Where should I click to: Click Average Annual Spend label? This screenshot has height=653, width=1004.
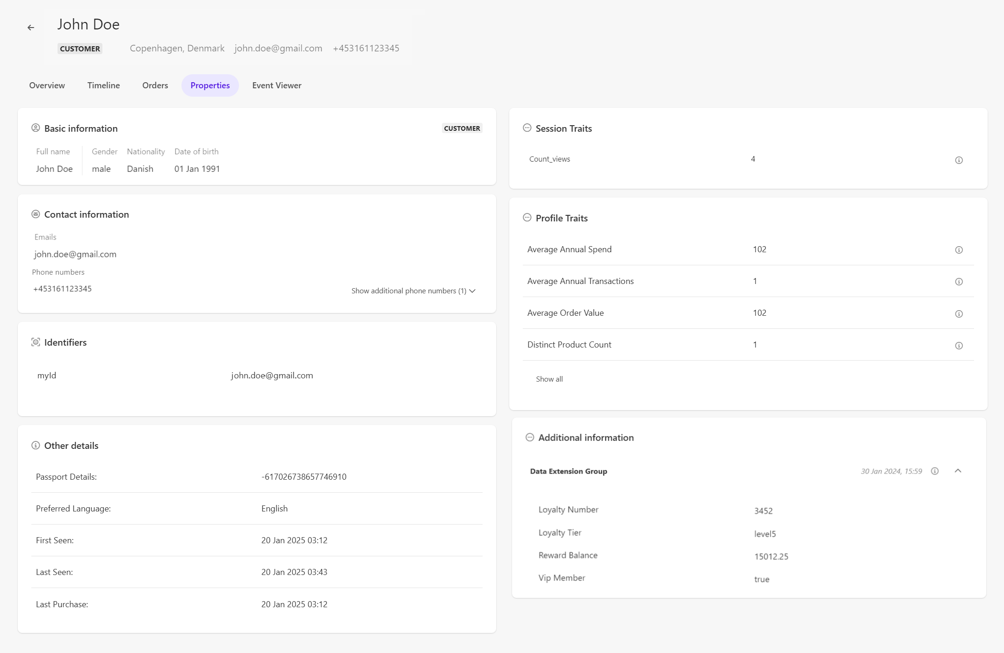(x=569, y=249)
